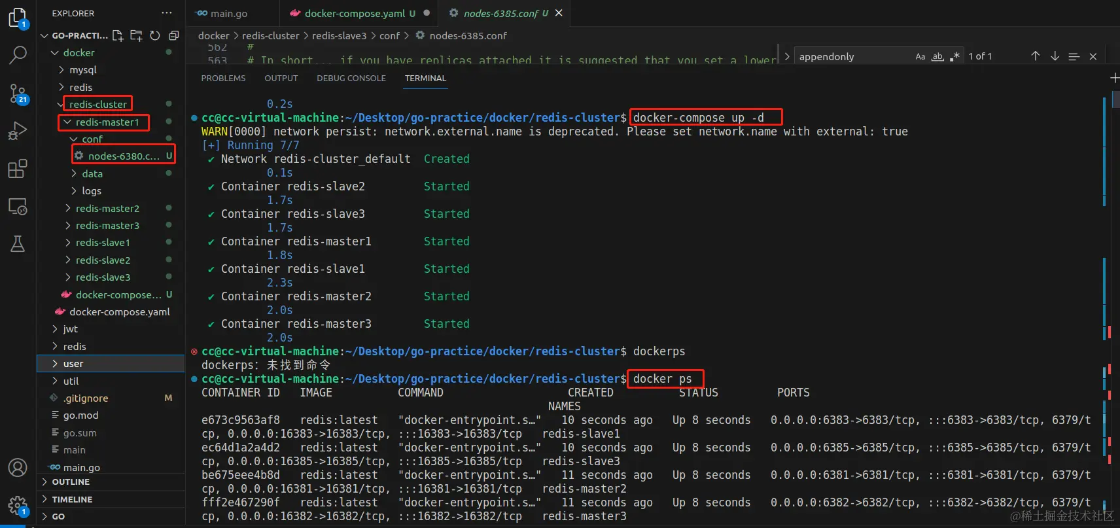Open the Accounts menu icon
This screenshot has height=528, width=1120.
(18, 468)
